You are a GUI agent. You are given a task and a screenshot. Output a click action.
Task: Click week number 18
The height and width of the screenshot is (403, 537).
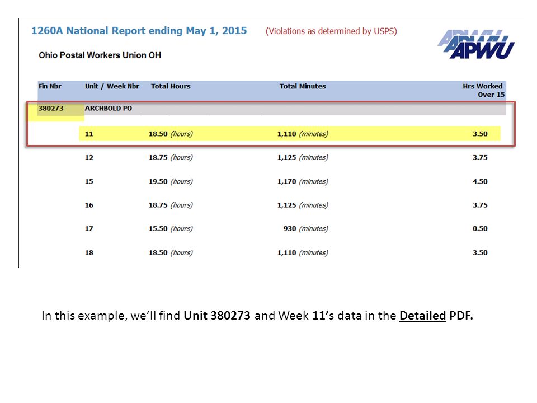(89, 253)
